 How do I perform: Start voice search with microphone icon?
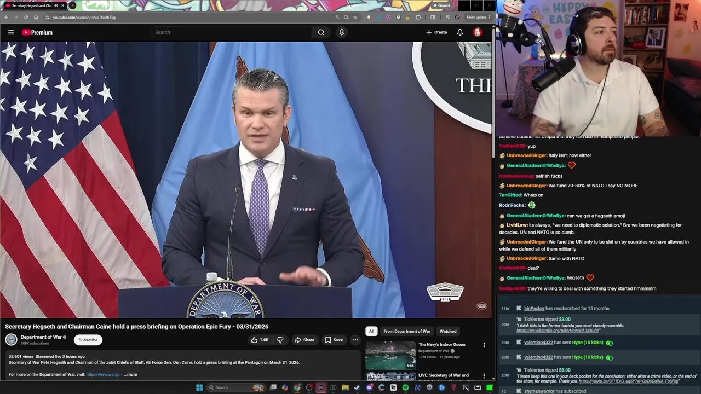pos(341,32)
